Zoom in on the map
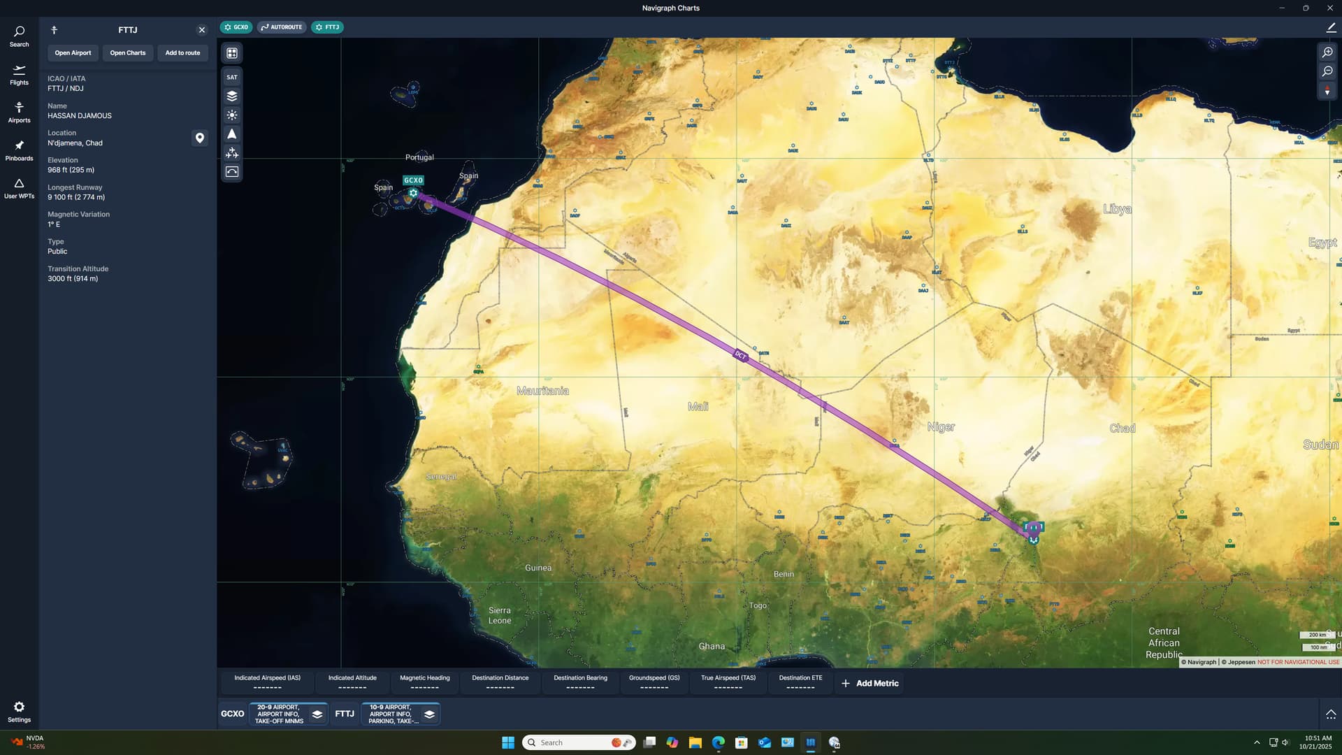Screen dimensions: 1342x755 (x=1327, y=52)
